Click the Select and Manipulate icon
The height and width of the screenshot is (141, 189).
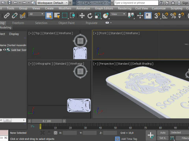tap(140, 16)
